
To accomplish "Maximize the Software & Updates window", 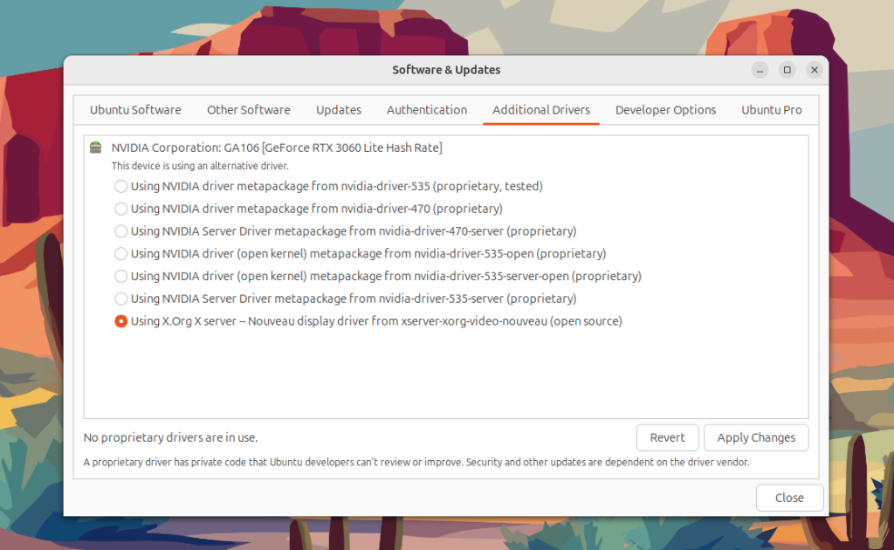I will (x=787, y=70).
